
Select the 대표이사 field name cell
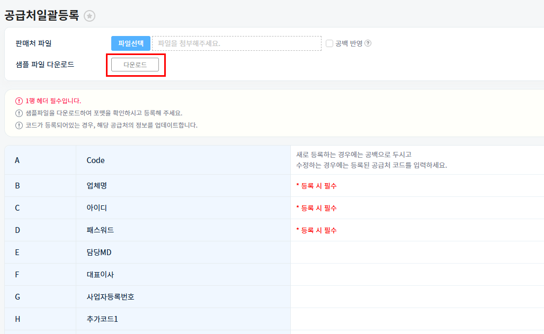tap(100, 275)
